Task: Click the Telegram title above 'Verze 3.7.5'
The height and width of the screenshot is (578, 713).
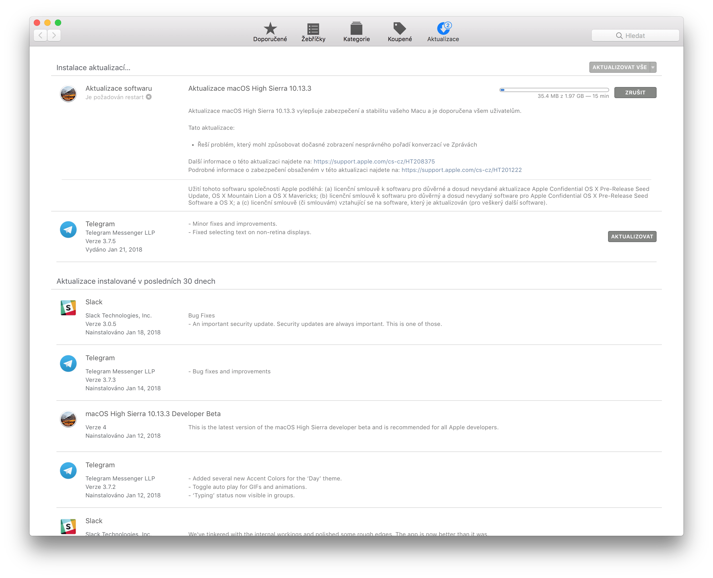Action: click(x=100, y=224)
